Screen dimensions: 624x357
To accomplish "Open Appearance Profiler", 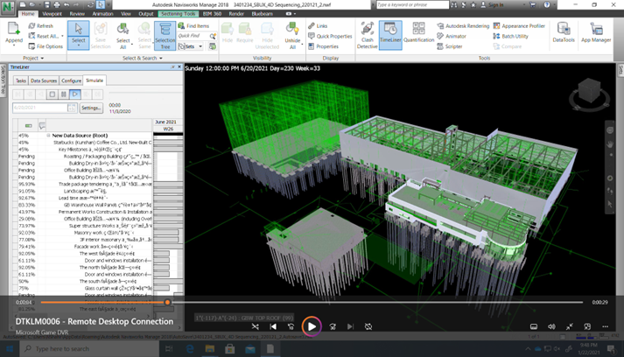I will (x=519, y=26).
